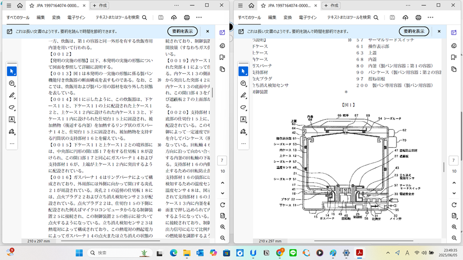Image resolution: width=463 pixels, height=260 pixels.
Task: Open Microsoft Edge from taskbar
Action: point(173,253)
